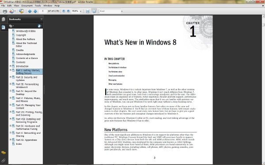Open the Window menu
The image size is (265, 165).
(x=48, y=6)
